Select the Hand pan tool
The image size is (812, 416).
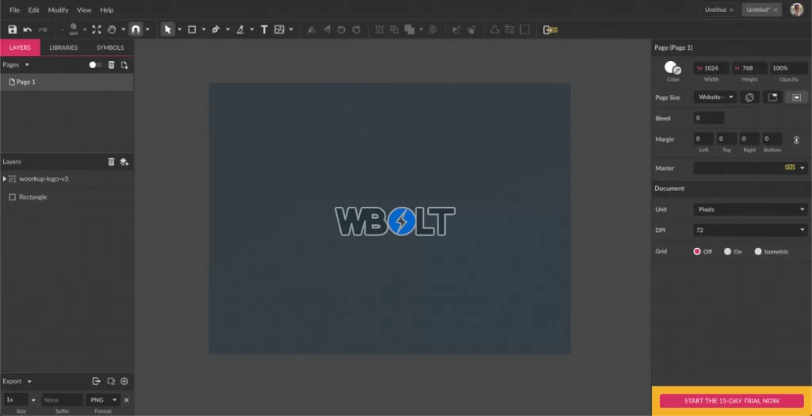coord(111,29)
